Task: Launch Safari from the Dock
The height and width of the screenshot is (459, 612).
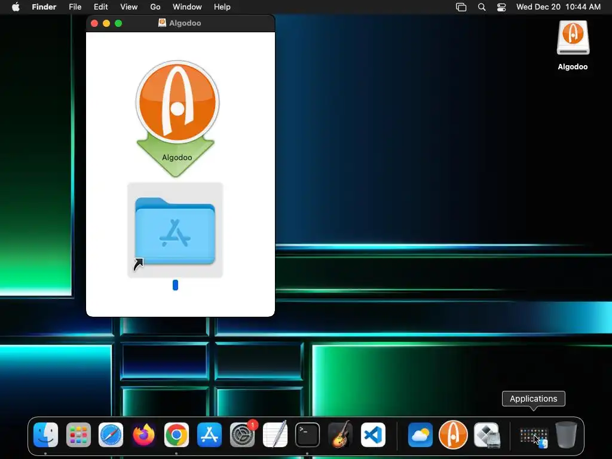Action: pos(111,435)
